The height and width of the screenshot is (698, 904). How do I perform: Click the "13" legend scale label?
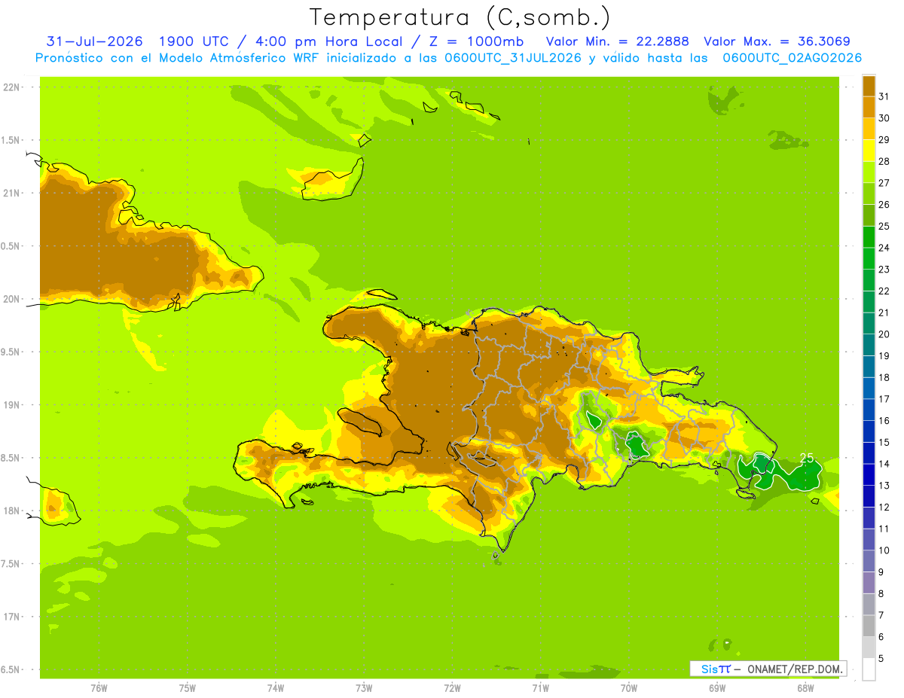point(884,486)
